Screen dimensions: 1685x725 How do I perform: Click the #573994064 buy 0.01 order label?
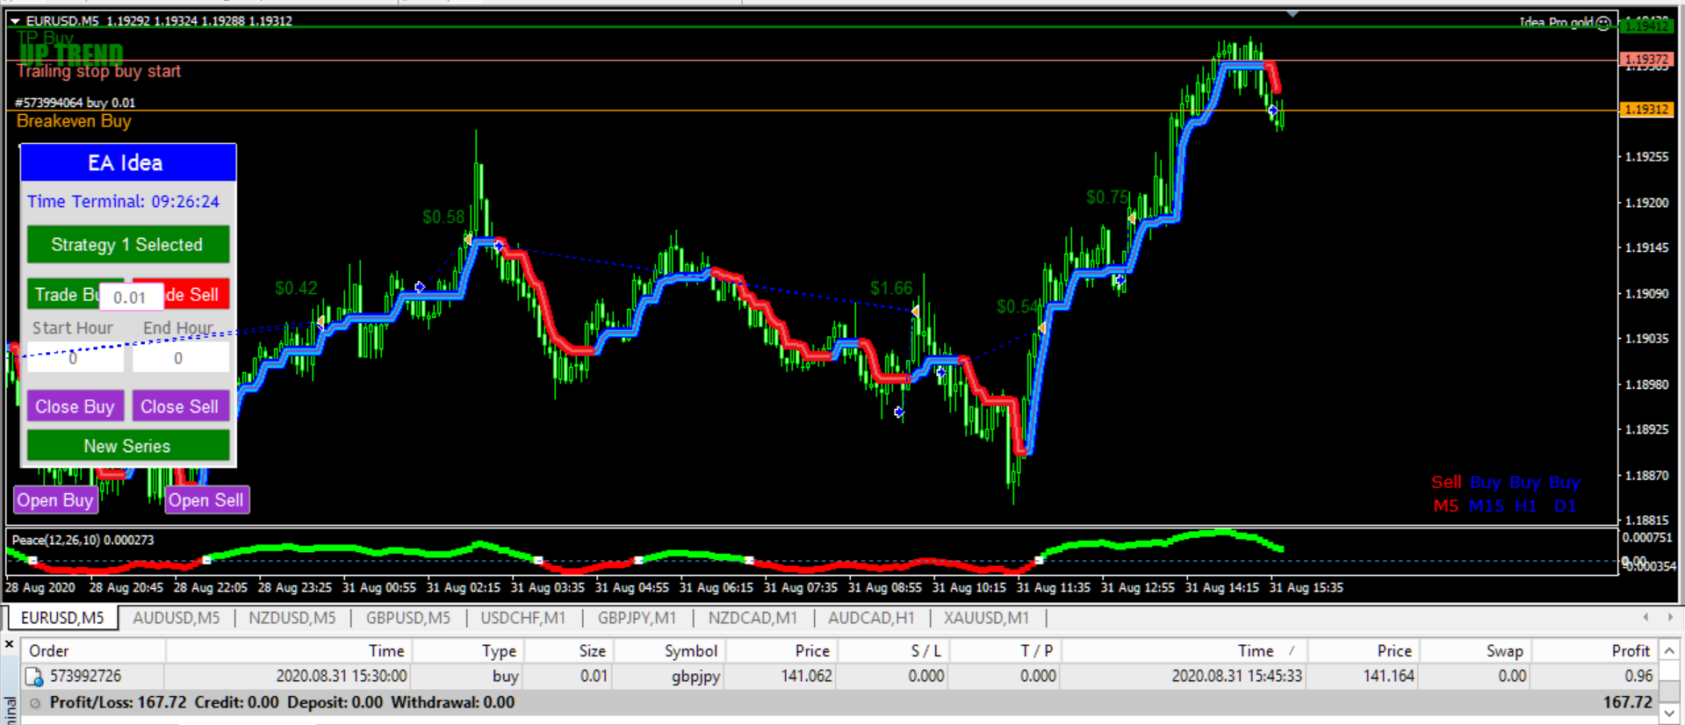point(76,103)
